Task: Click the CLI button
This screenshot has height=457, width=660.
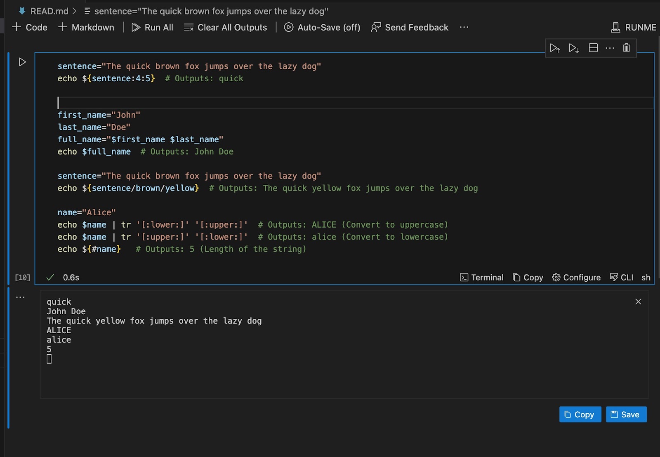Action: click(622, 278)
